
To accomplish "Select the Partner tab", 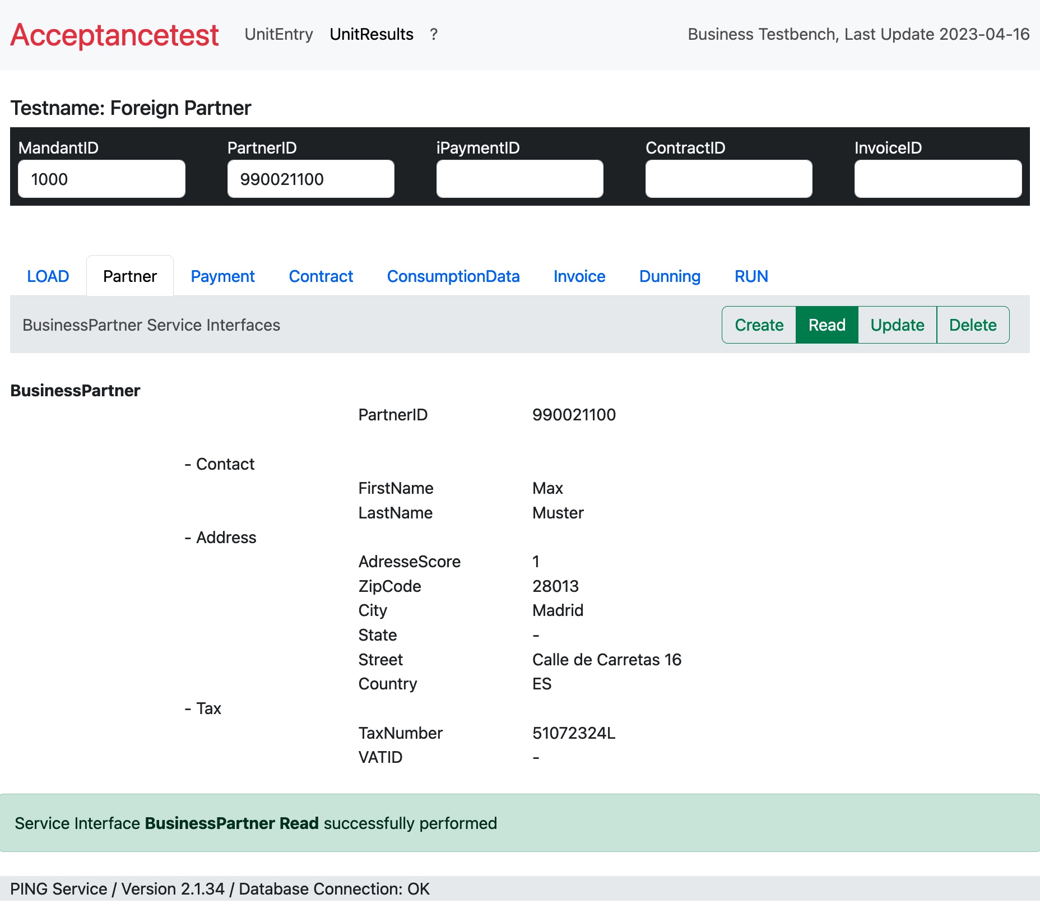I will coord(130,276).
